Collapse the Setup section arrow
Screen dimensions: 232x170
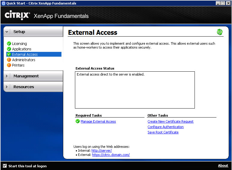7,32
